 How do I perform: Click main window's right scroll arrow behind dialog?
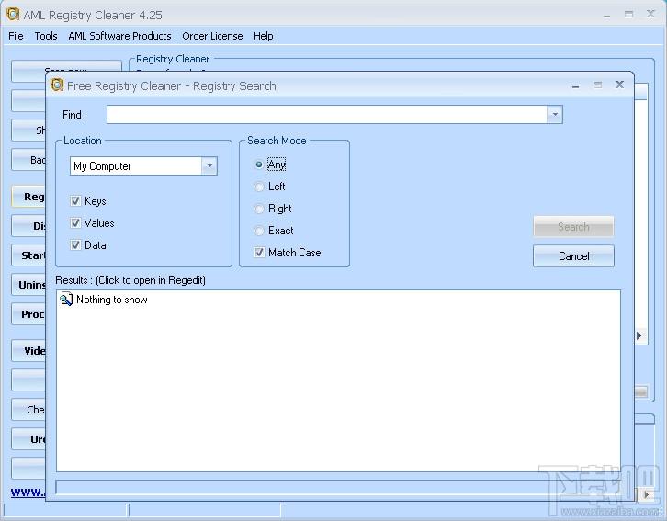pos(639,336)
